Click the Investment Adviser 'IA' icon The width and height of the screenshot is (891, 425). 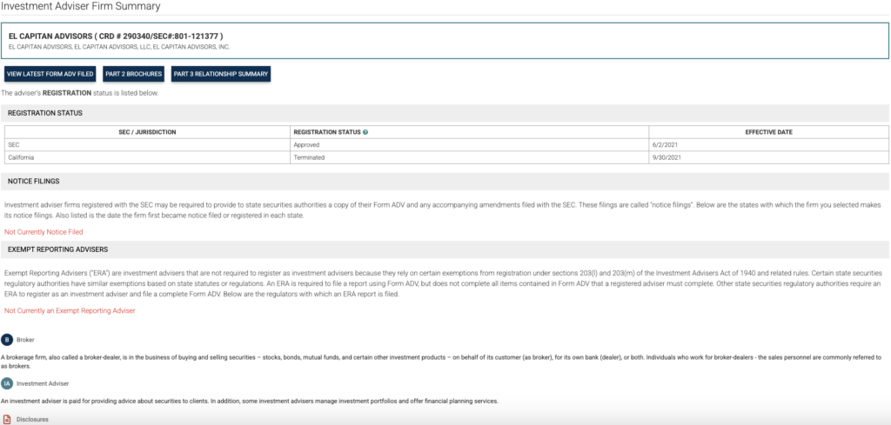click(x=7, y=382)
